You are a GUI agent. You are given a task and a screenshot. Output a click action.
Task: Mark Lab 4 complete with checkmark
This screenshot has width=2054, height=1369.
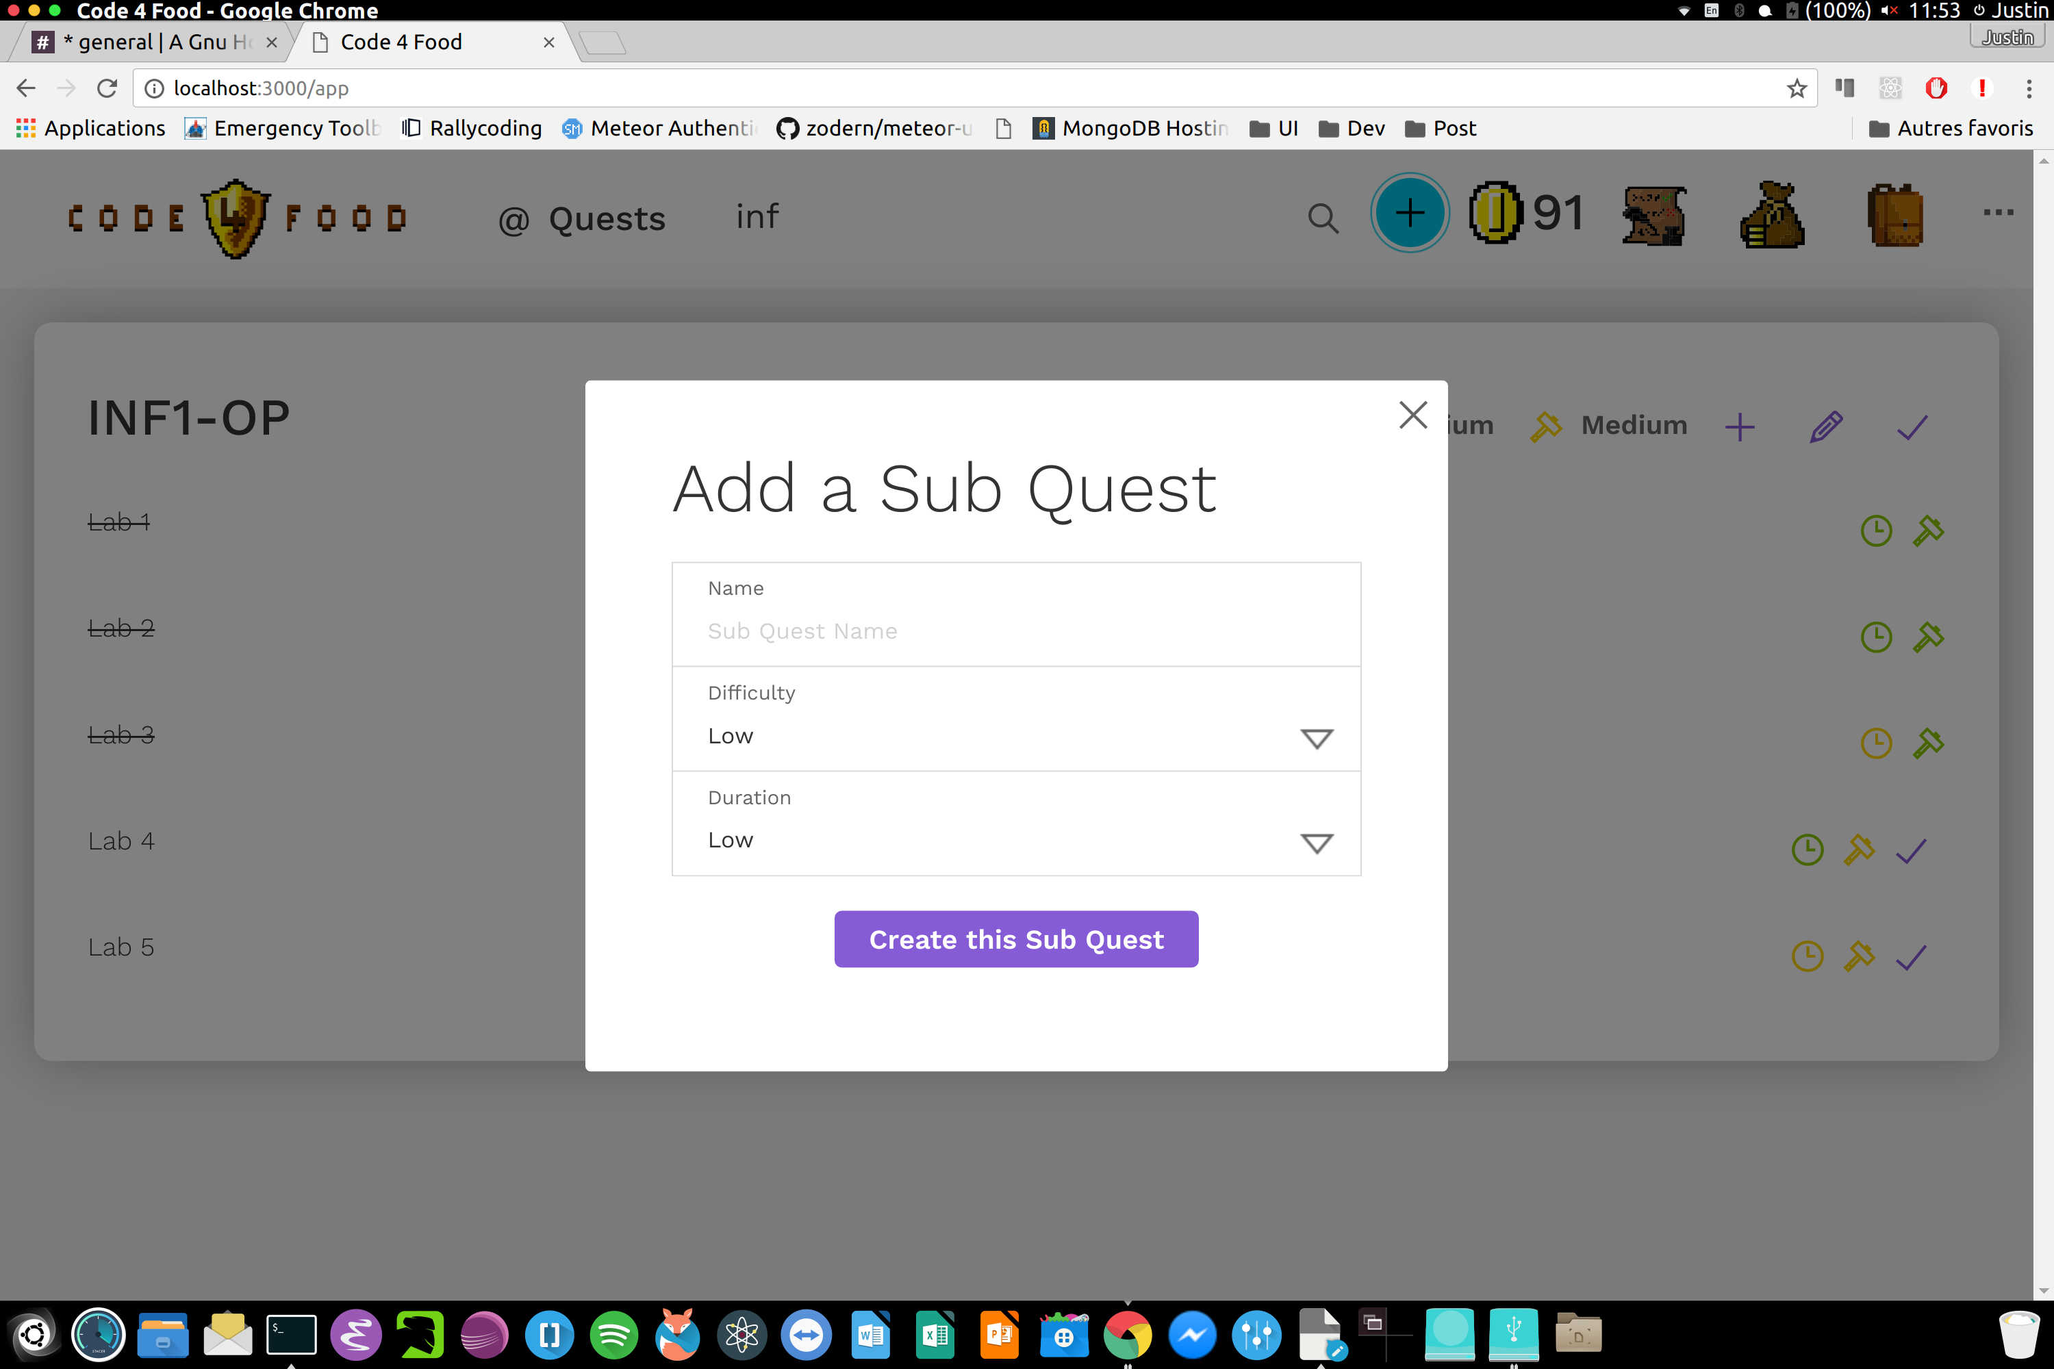coord(1910,850)
